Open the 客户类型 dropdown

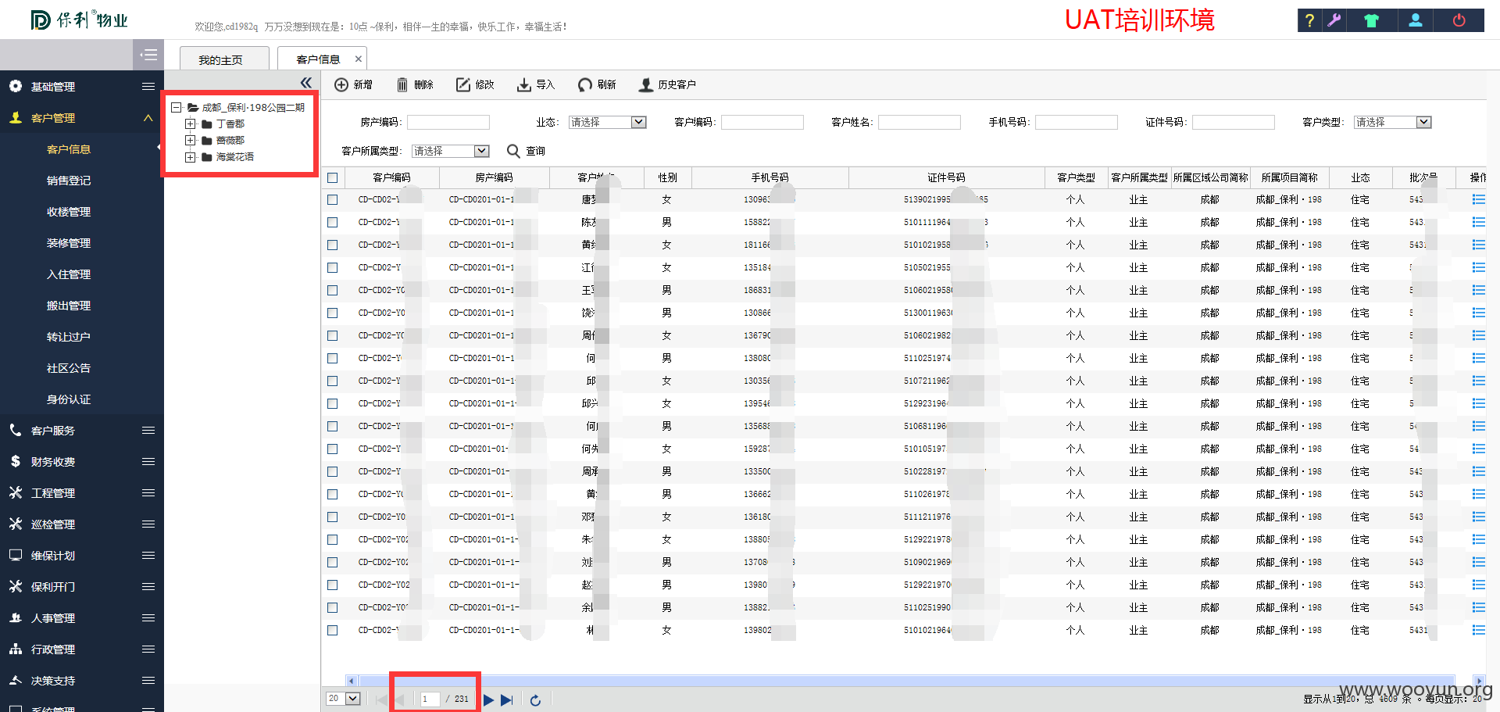coord(1392,122)
